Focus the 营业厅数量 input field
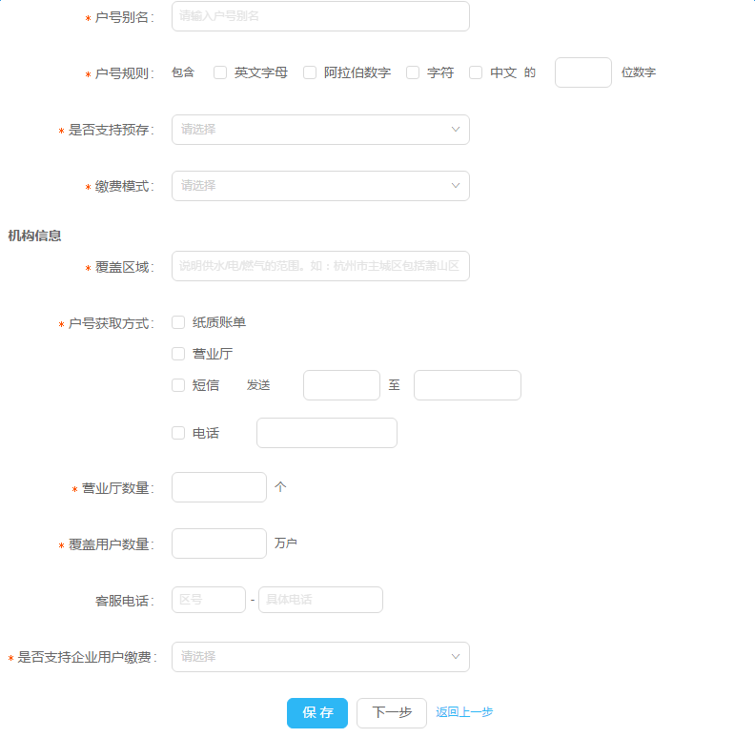 click(x=219, y=487)
